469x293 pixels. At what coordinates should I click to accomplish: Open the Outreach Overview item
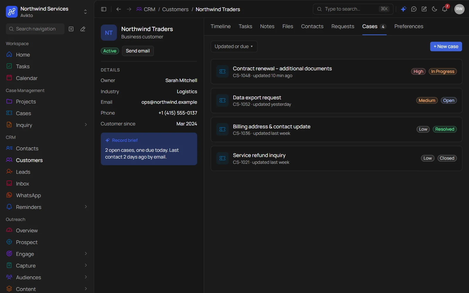point(47,231)
